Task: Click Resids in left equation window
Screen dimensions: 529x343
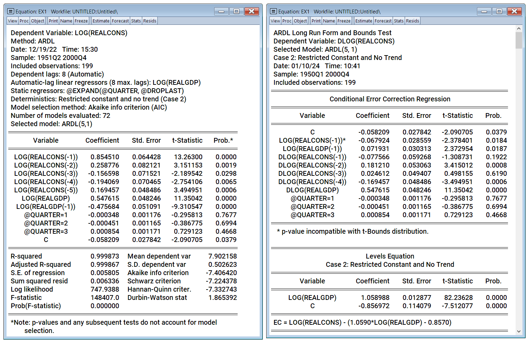Action: coord(150,21)
